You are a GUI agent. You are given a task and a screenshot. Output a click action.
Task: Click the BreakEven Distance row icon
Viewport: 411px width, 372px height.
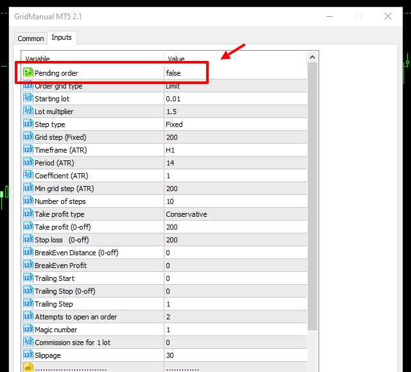coord(28,252)
